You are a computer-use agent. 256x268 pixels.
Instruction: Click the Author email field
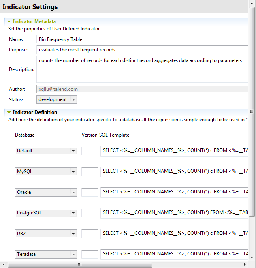coord(142,89)
